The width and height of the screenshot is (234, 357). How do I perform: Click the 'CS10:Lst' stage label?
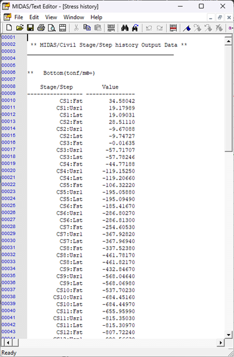point(69,304)
